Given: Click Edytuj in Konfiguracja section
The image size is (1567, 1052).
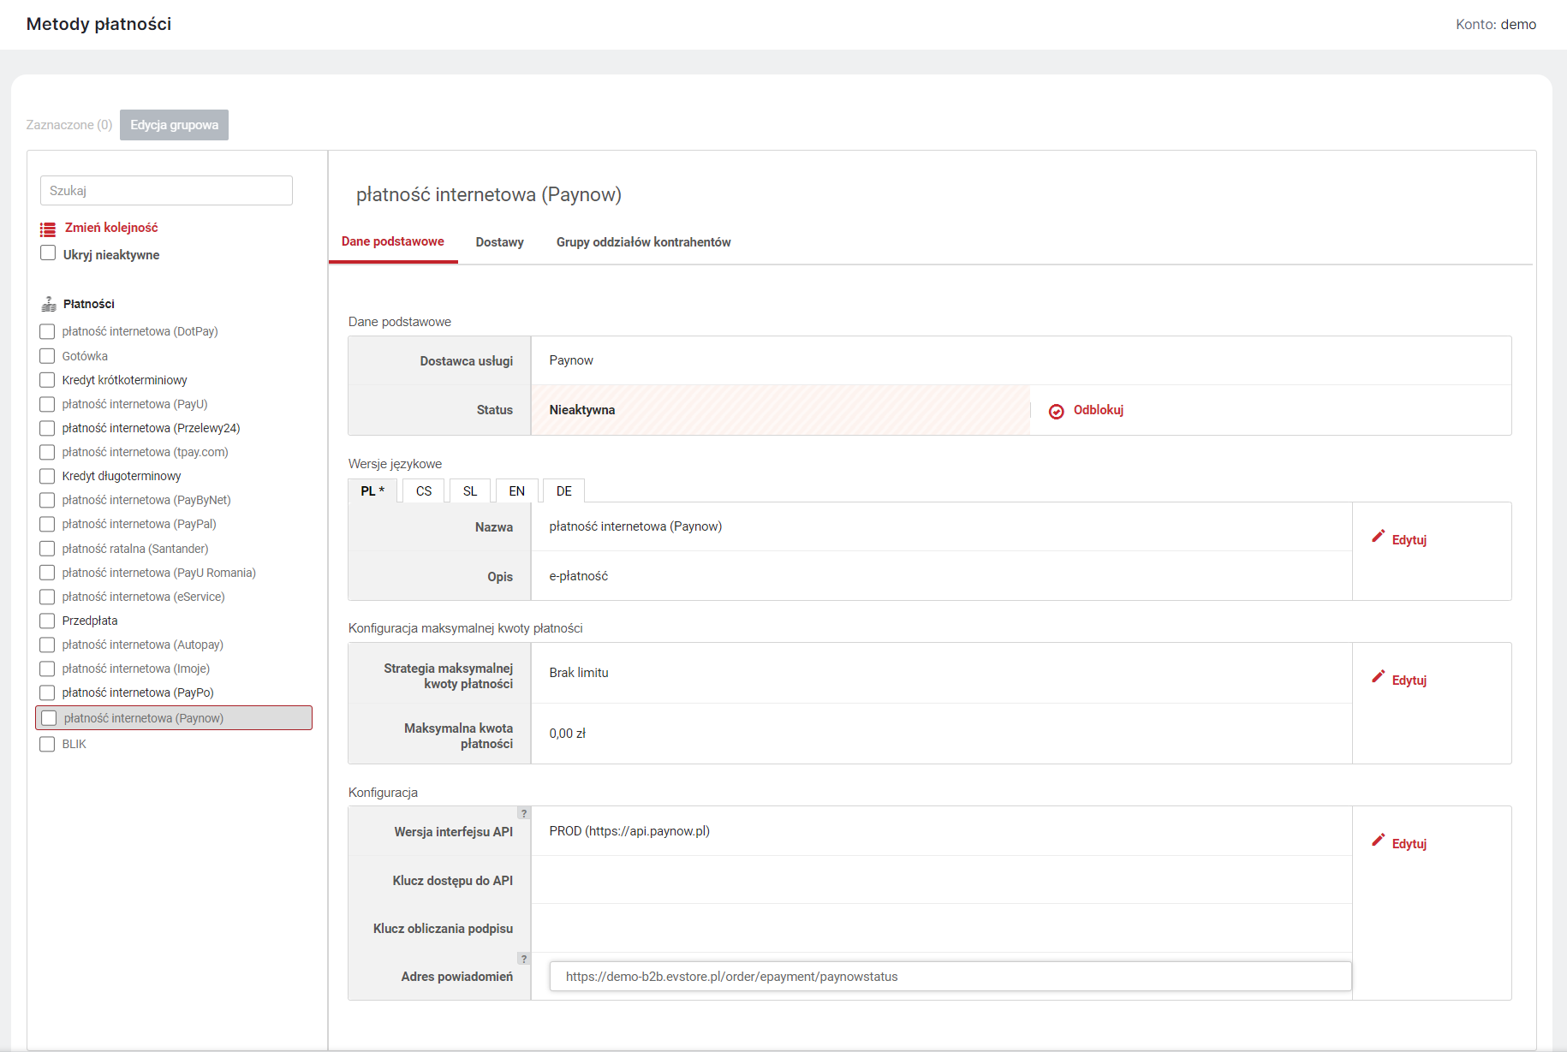Looking at the screenshot, I should click(1409, 844).
